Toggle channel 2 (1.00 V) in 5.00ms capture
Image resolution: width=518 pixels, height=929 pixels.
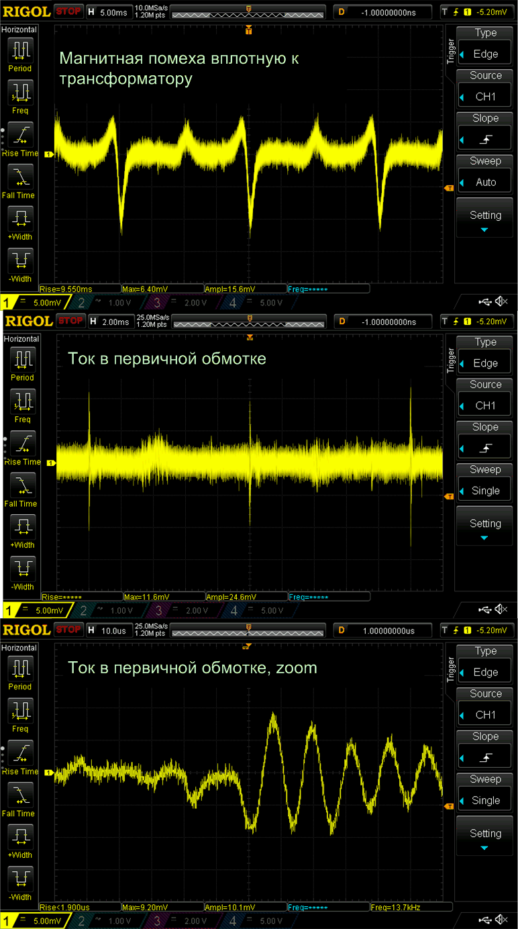(106, 303)
